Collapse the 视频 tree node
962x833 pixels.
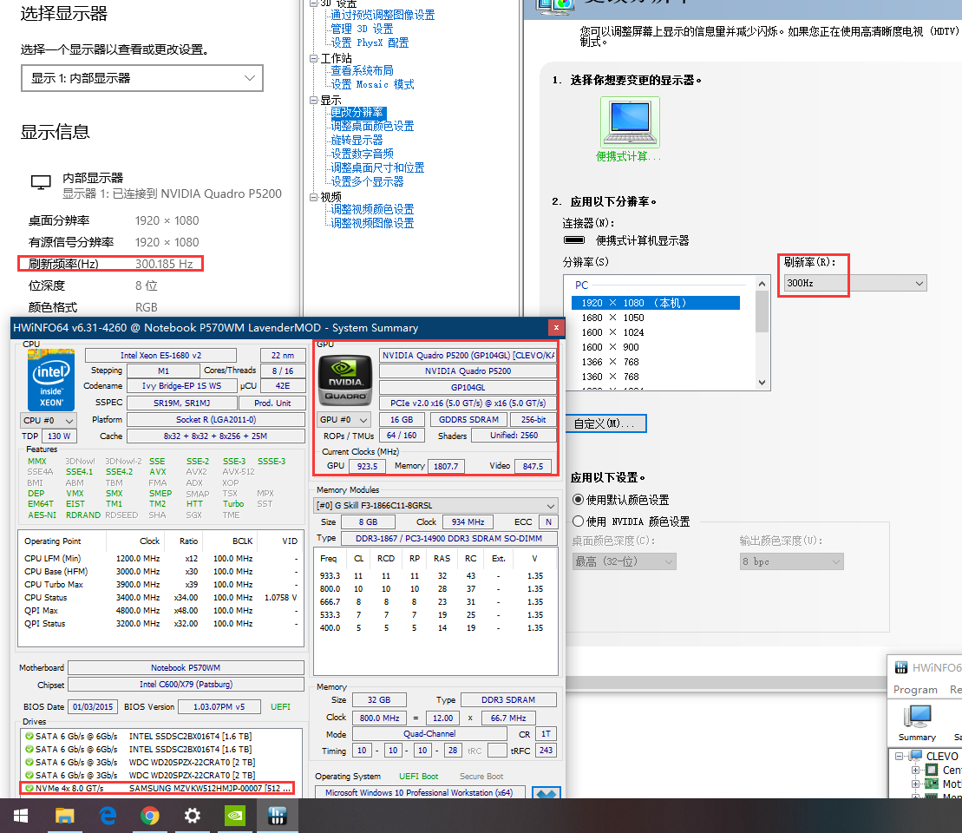click(x=313, y=197)
